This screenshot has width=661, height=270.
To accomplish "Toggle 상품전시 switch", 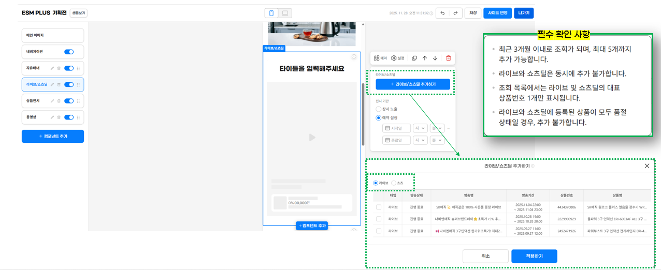I will 69,101.
